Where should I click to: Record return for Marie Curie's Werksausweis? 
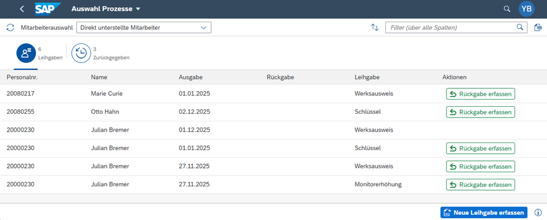tap(480, 94)
